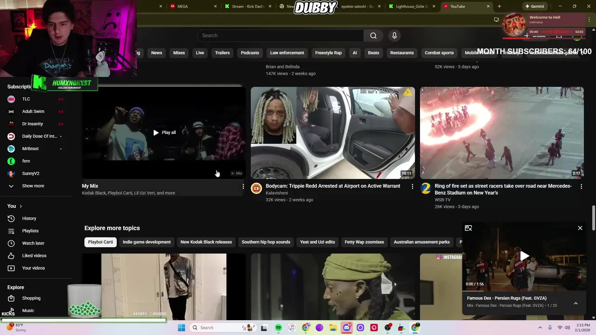The width and height of the screenshot is (596, 335).
Task: Select the Beats filter chip
Action: coord(373,53)
